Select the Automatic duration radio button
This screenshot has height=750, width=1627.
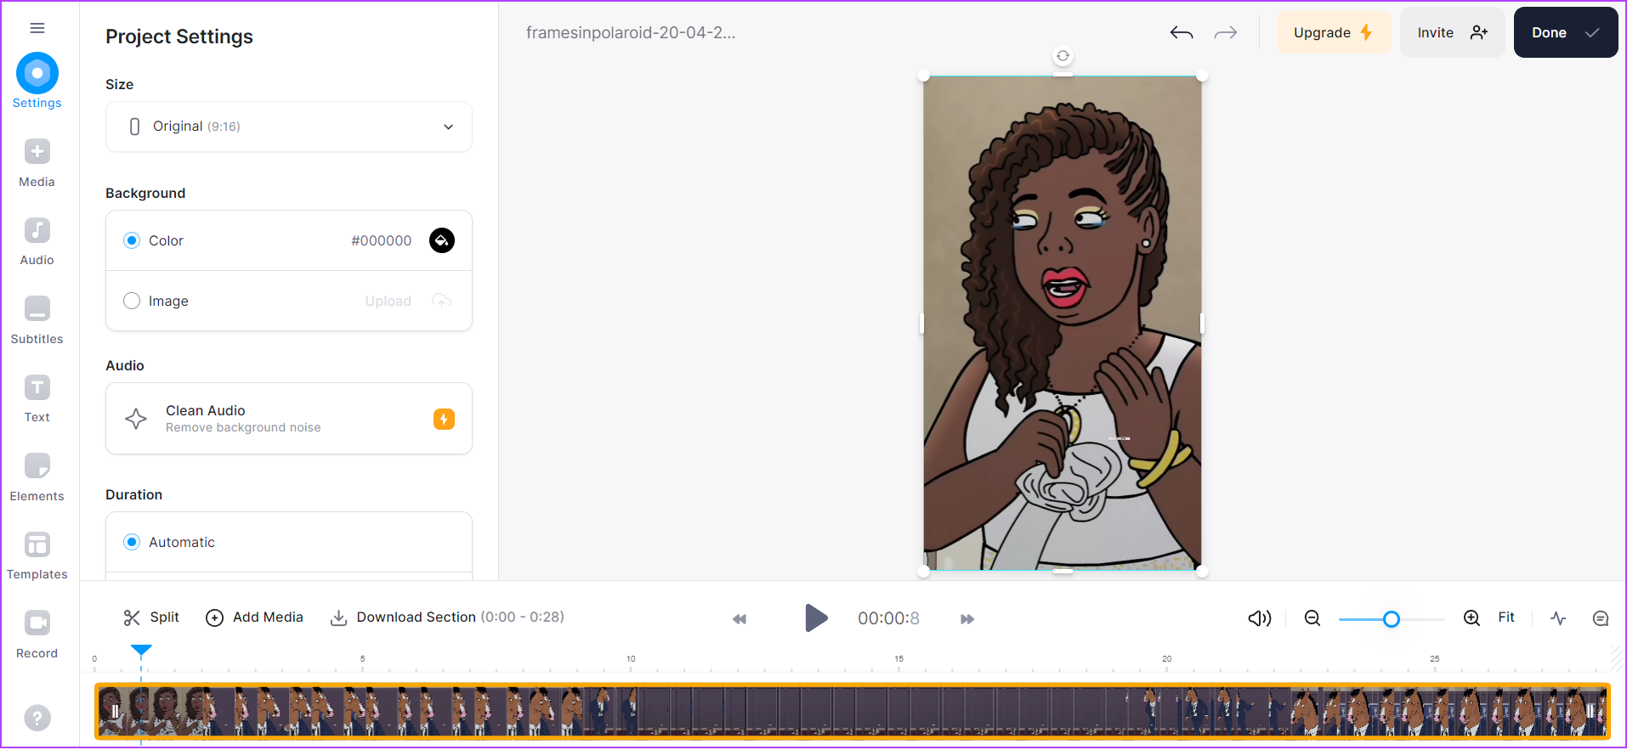click(132, 542)
